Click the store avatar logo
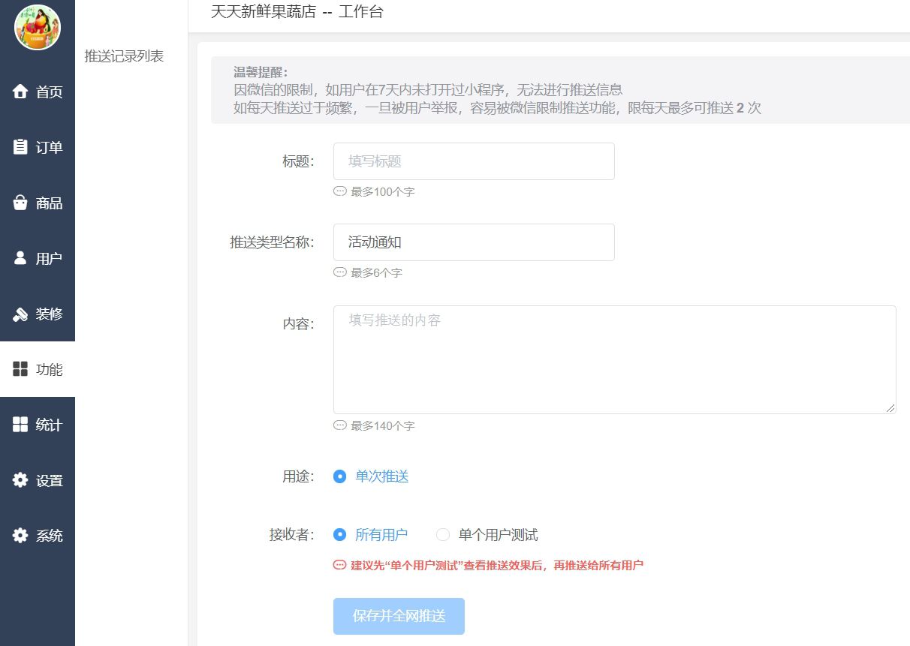The width and height of the screenshot is (910, 646). pyautogui.click(x=38, y=28)
